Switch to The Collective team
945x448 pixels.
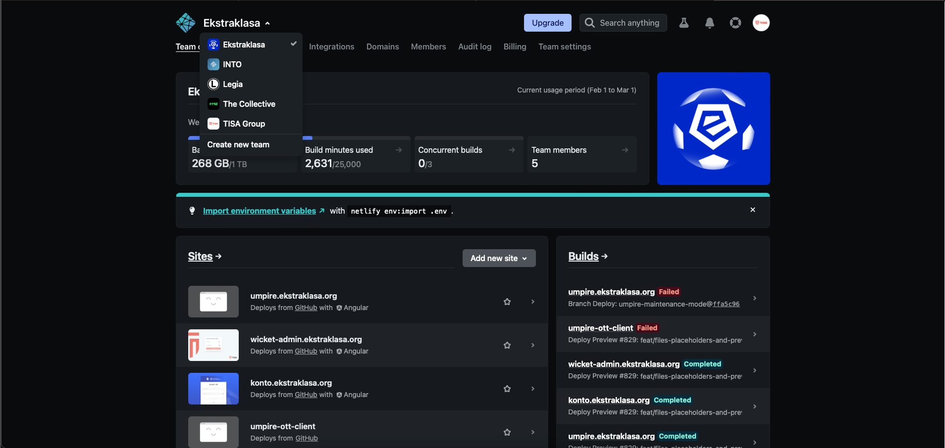click(251, 104)
